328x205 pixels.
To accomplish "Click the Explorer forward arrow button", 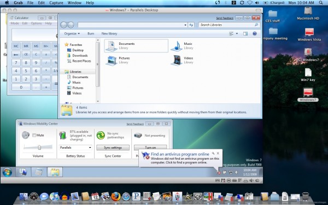I will click(71, 25).
